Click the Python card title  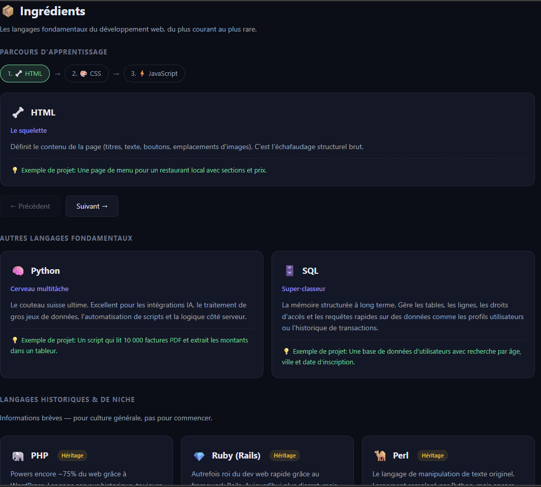45,271
